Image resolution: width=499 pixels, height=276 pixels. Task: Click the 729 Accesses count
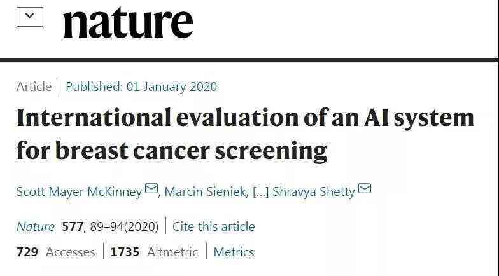27,252
